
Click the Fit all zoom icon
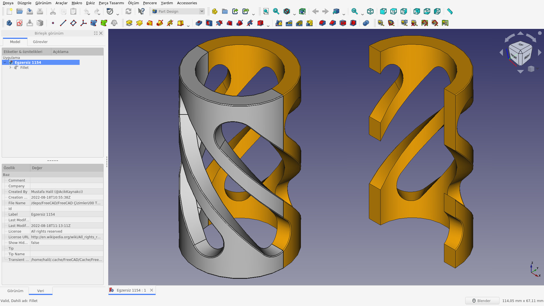pyautogui.click(x=266, y=12)
